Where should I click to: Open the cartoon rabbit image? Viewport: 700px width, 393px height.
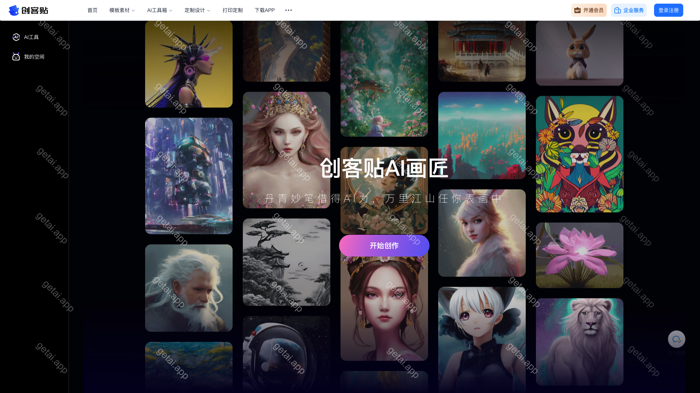click(580, 53)
